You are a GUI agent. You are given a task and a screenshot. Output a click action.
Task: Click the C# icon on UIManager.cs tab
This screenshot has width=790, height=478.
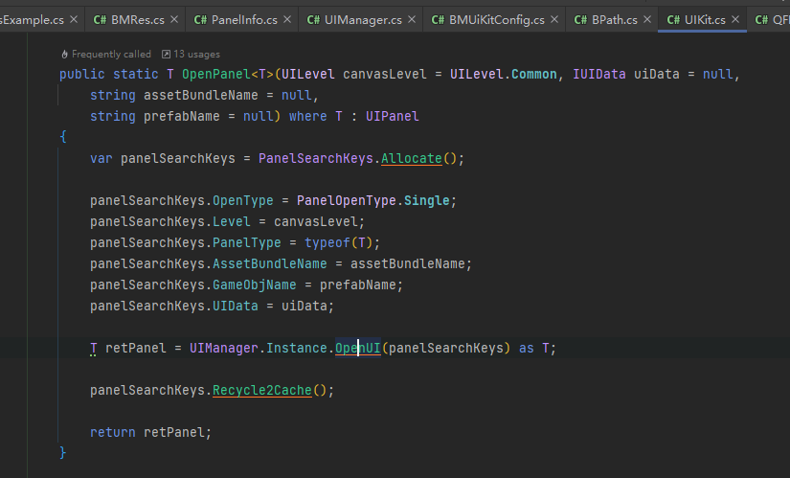(x=313, y=20)
